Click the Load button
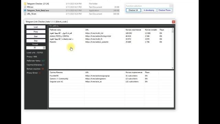 (x=36, y=27)
